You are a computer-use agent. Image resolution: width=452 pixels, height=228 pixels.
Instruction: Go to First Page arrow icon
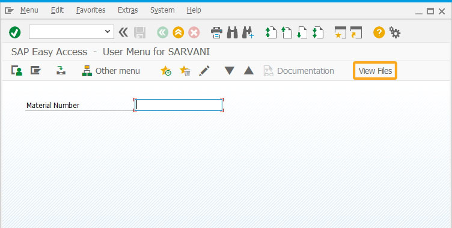pyautogui.click(x=270, y=32)
